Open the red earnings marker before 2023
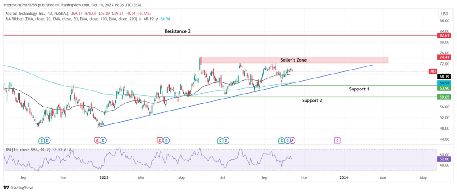This screenshot has width=457, height=193. 98,140
